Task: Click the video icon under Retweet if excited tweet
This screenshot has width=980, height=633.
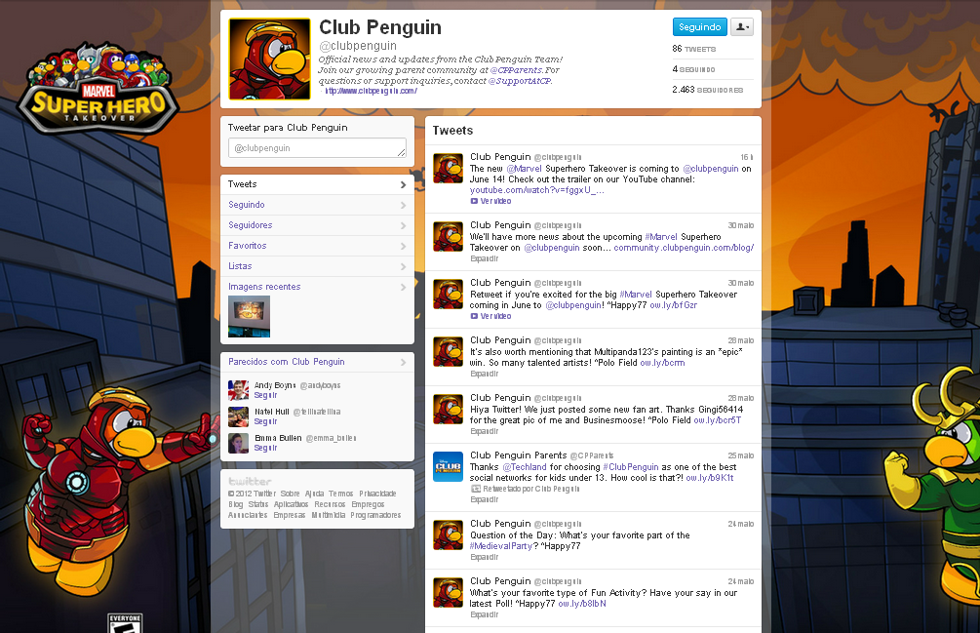Action: pyautogui.click(x=474, y=316)
